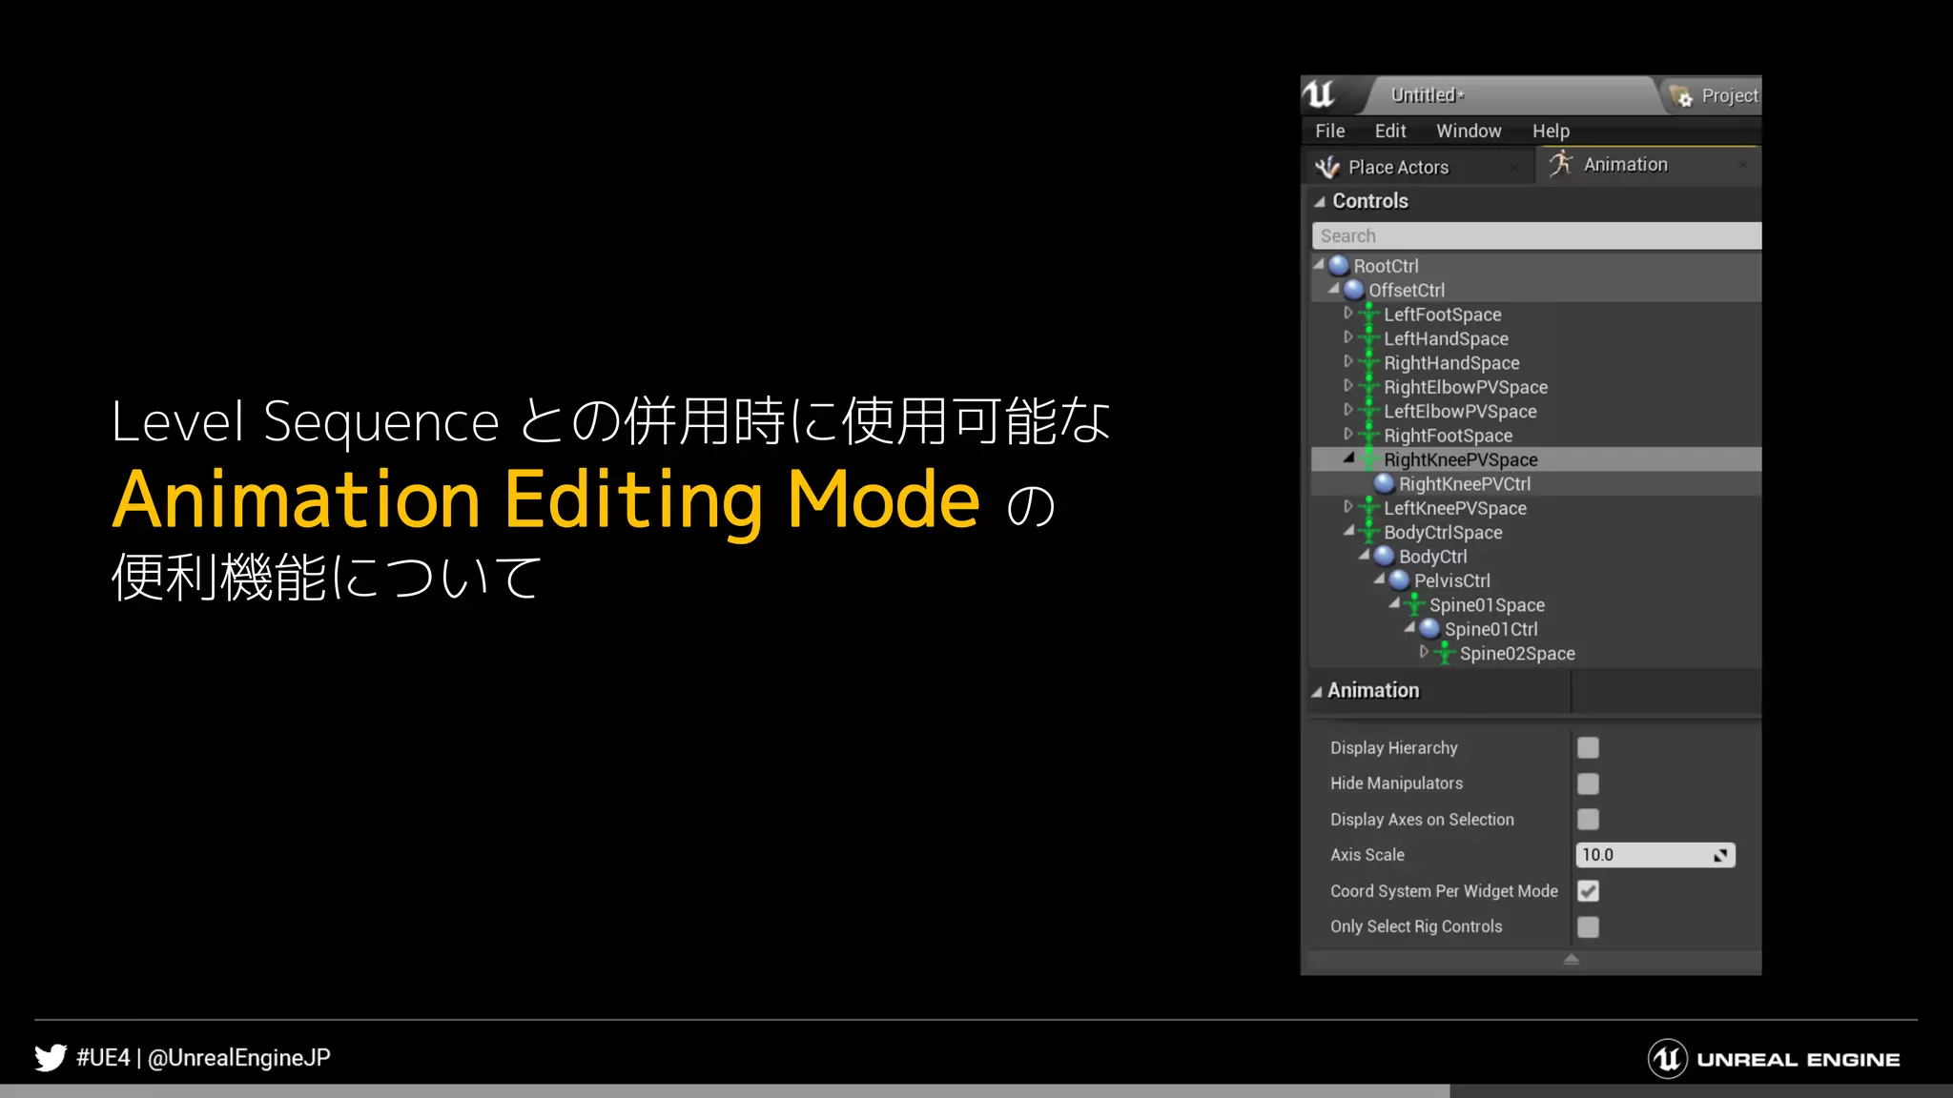Image resolution: width=1953 pixels, height=1098 pixels.
Task: Enable the Hide Manipulators checkbox
Action: tap(1588, 783)
